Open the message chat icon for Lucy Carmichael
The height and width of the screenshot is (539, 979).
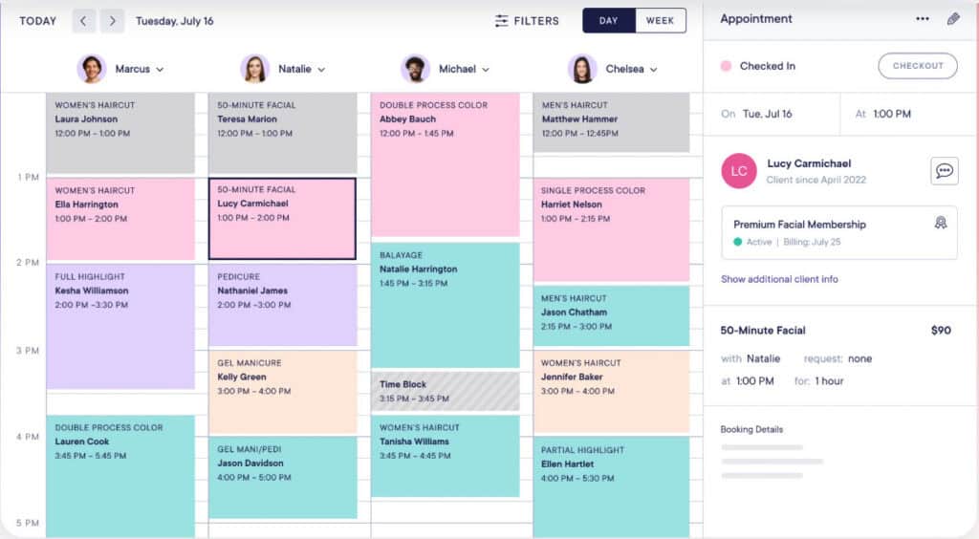[944, 171]
